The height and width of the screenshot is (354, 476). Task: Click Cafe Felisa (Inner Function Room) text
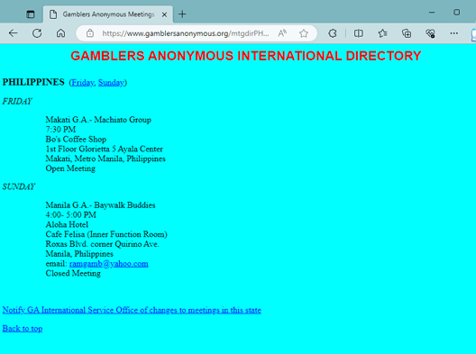[106, 234]
